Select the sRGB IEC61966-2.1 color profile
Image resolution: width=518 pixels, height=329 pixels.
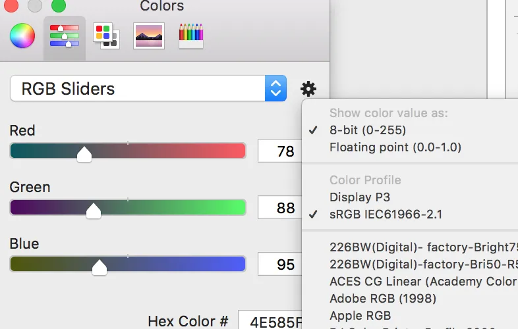point(386,215)
